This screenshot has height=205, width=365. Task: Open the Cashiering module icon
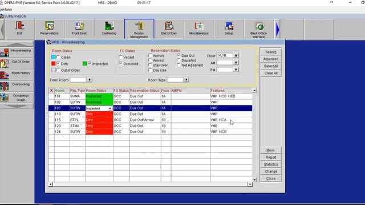(109, 28)
